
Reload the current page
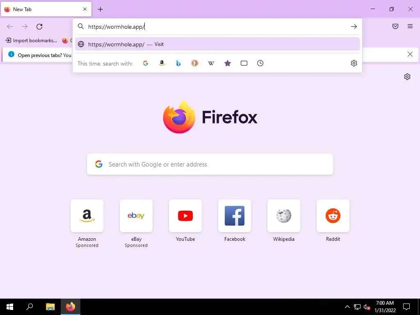coord(39,27)
